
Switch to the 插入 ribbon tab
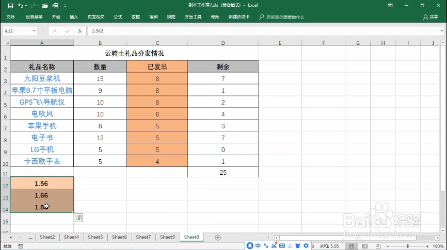[x=73, y=17]
